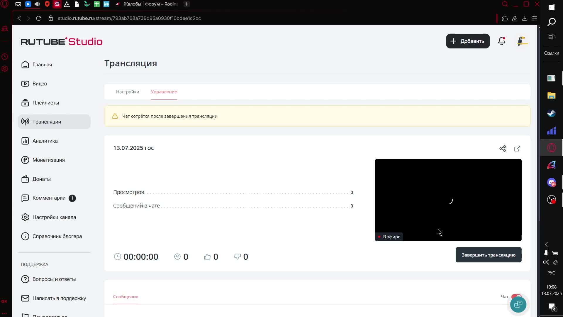The image size is (563, 317).
Task: Open stream in new window icon
Action: pyautogui.click(x=517, y=149)
